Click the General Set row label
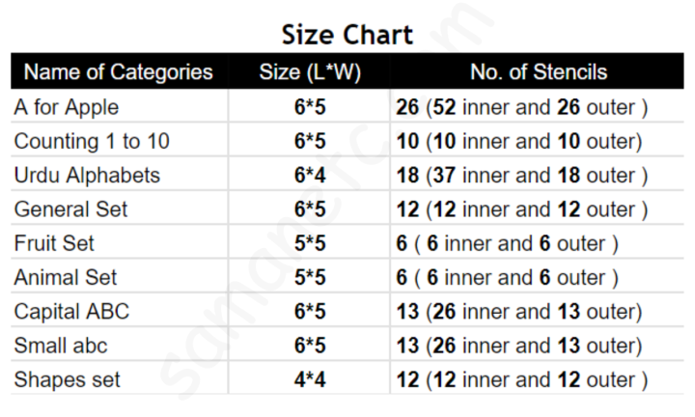The image size is (695, 417). [x=70, y=209]
